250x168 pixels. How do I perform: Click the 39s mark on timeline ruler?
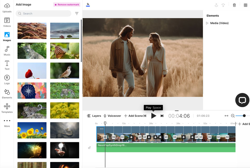click(x=178, y=123)
